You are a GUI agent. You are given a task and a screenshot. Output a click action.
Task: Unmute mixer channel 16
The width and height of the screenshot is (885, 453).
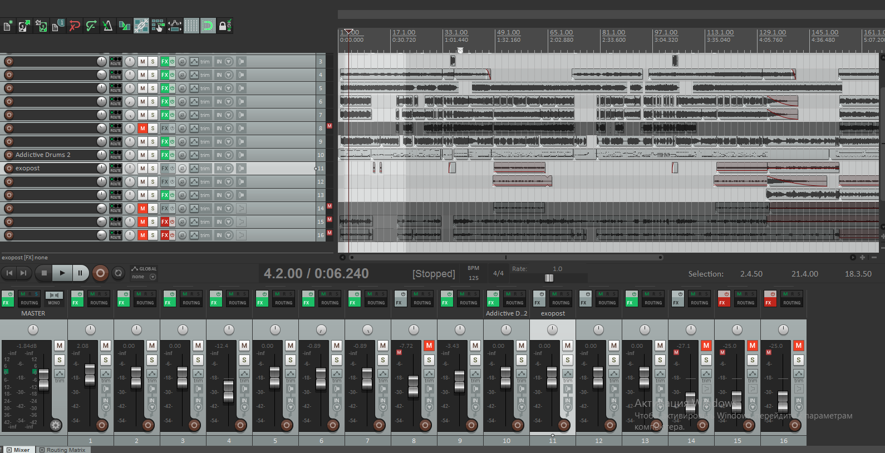[798, 346]
